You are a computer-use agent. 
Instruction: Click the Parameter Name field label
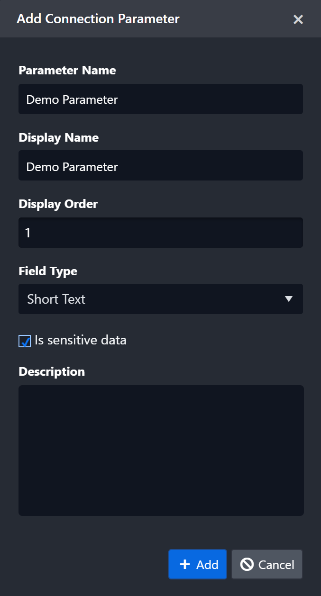67,70
